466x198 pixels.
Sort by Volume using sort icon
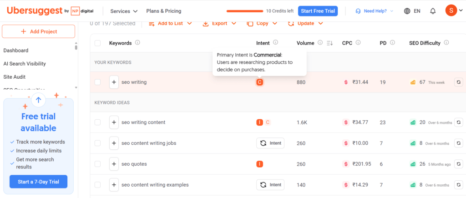[x=329, y=43]
